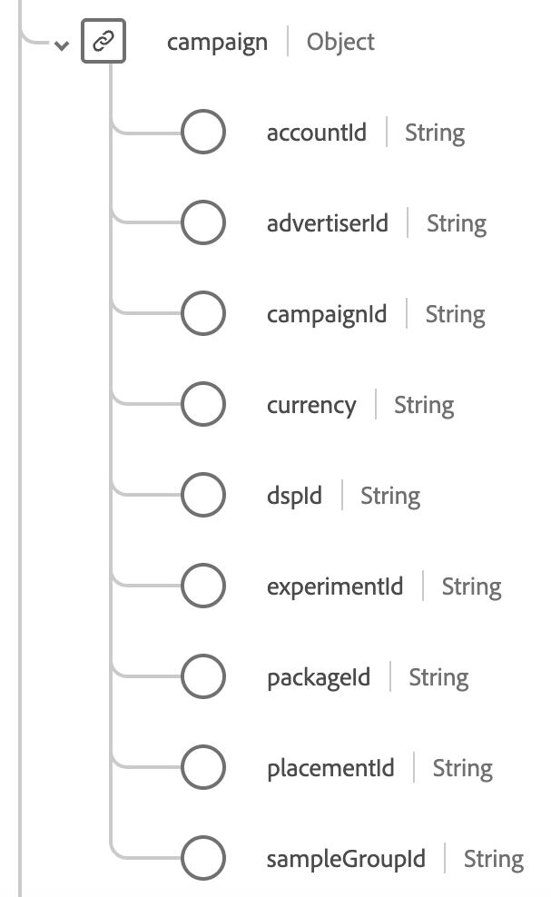Click the link icon beside campaign
551x897 pixels.
(103, 42)
